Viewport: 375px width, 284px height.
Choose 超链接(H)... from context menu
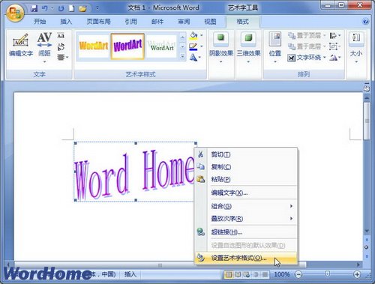(x=246, y=232)
